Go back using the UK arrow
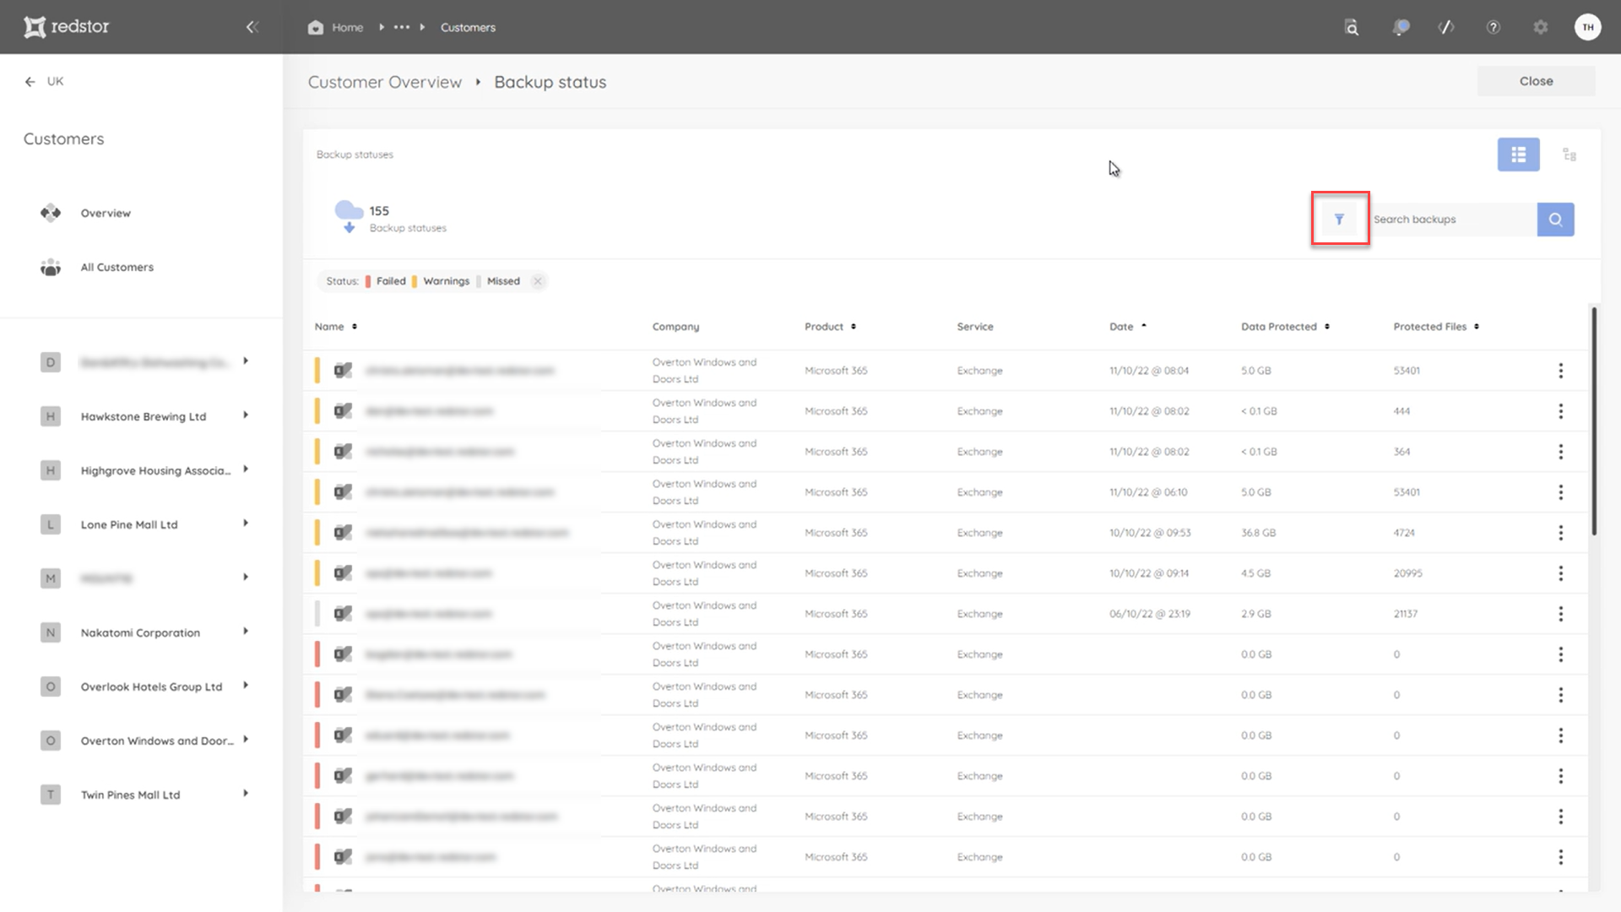This screenshot has width=1621, height=912. coord(30,81)
